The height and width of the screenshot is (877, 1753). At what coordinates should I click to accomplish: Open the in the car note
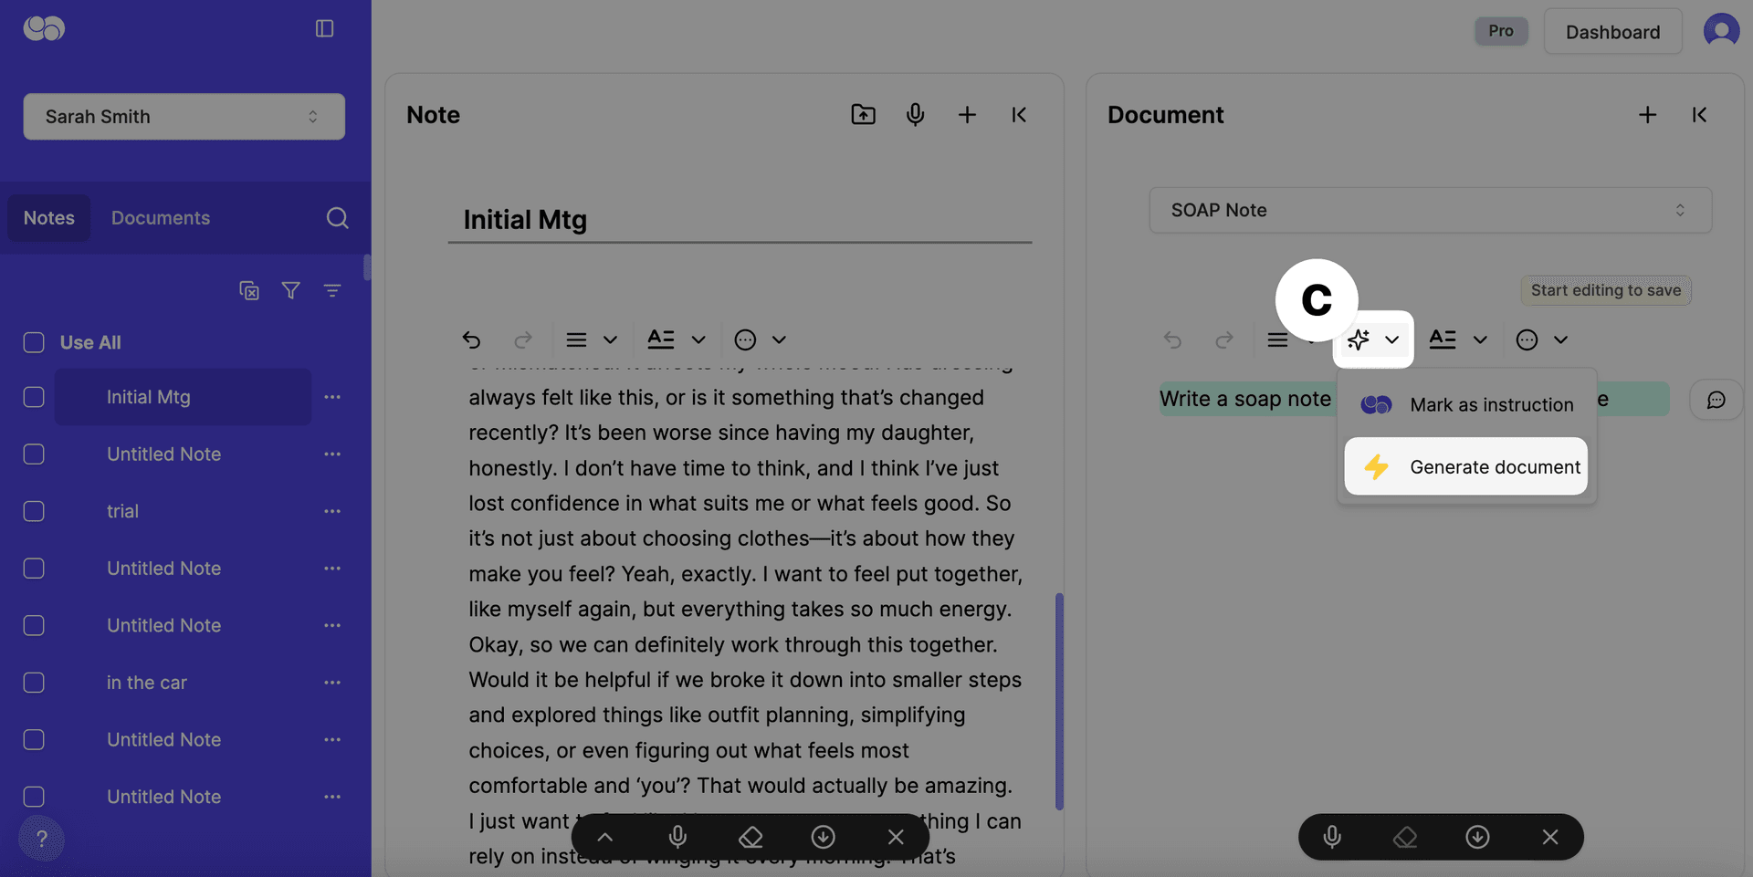point(146,683)
